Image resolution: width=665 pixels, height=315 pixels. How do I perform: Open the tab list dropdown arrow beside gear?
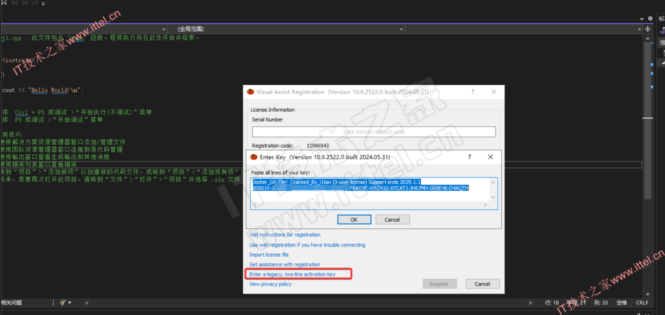click(x=642, y=19)
